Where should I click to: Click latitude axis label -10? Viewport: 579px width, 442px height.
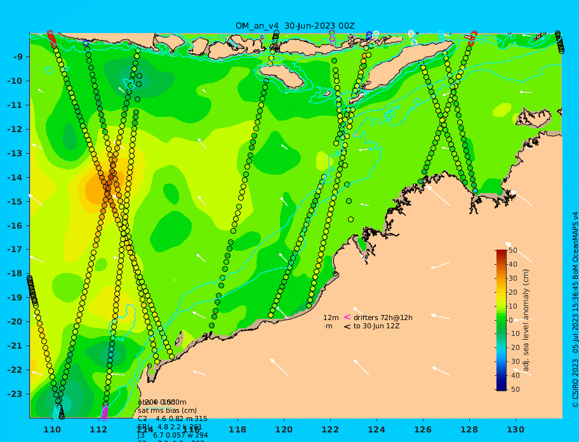(x=15, y=81)
